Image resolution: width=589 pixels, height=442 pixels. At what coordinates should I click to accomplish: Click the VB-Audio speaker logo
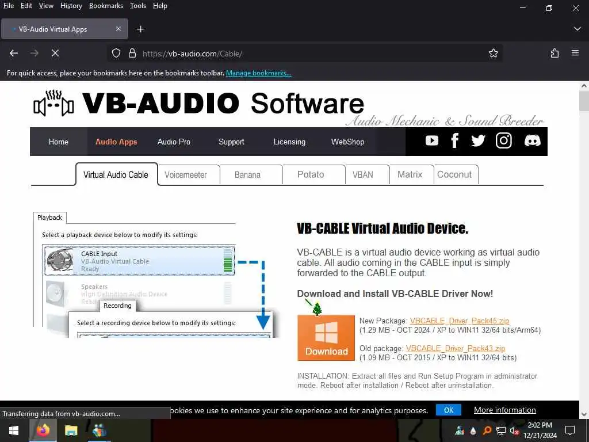tap(53, 104)
